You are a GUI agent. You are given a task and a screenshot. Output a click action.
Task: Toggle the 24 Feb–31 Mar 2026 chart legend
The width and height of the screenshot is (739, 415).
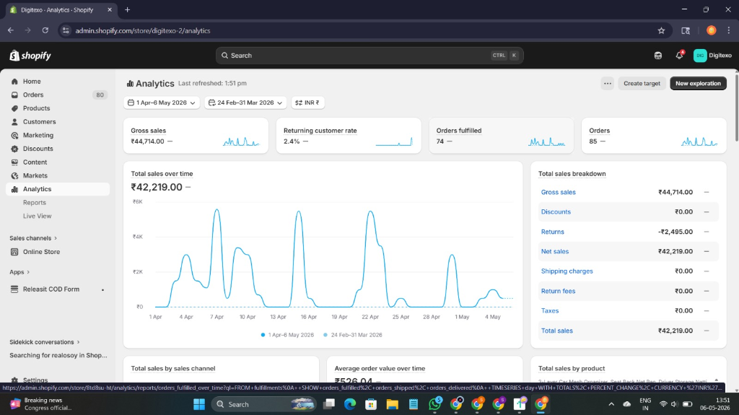tap(352, 335)
